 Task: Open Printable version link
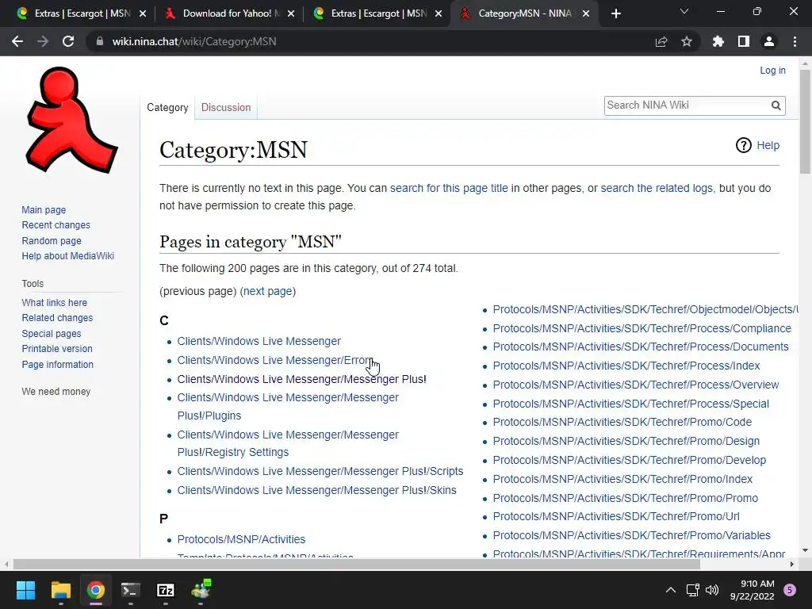pyautogui.click(x=57, y=349)
